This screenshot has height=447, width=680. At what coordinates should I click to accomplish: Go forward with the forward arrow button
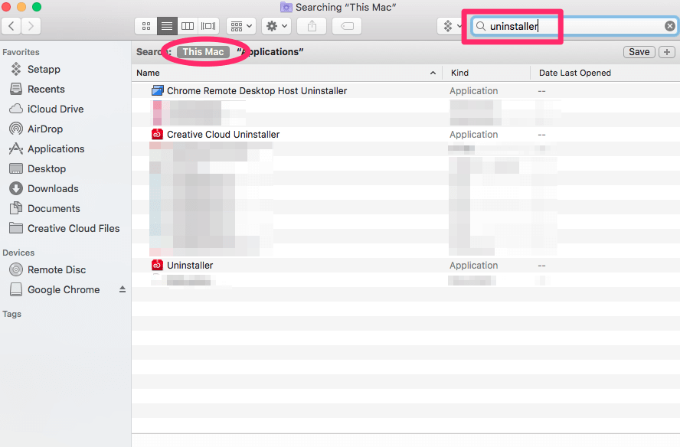31,26
